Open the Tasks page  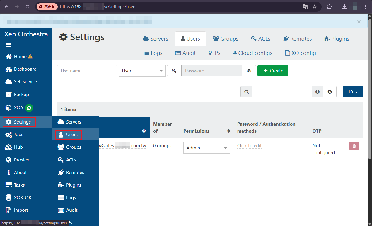tap(15, 185)
